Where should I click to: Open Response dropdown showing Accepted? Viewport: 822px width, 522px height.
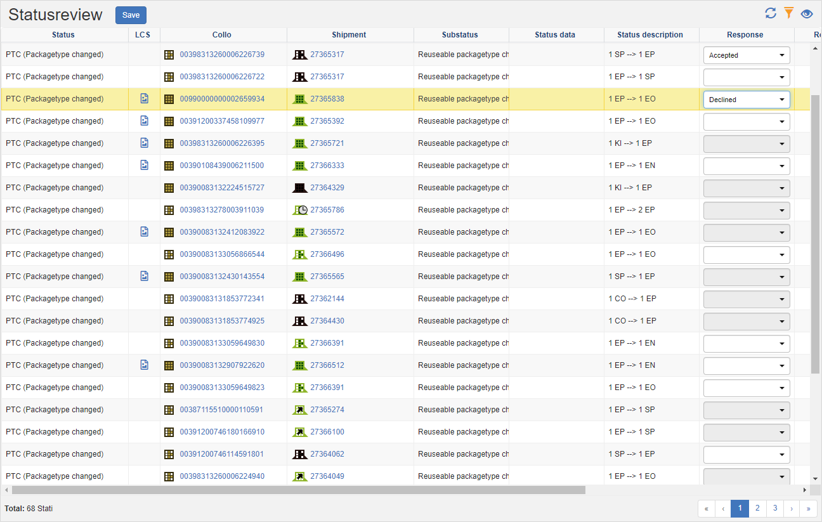coord(747,55)
